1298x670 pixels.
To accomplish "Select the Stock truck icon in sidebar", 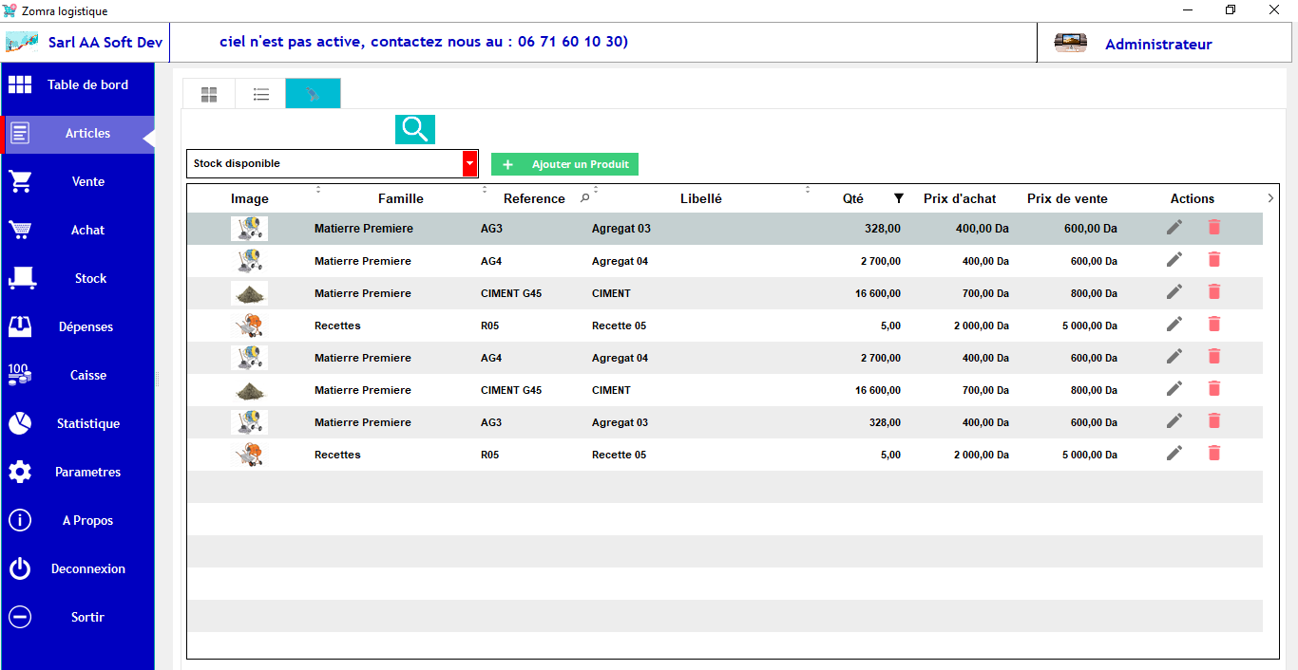I will pyautogui.click(x=20, y=278).
